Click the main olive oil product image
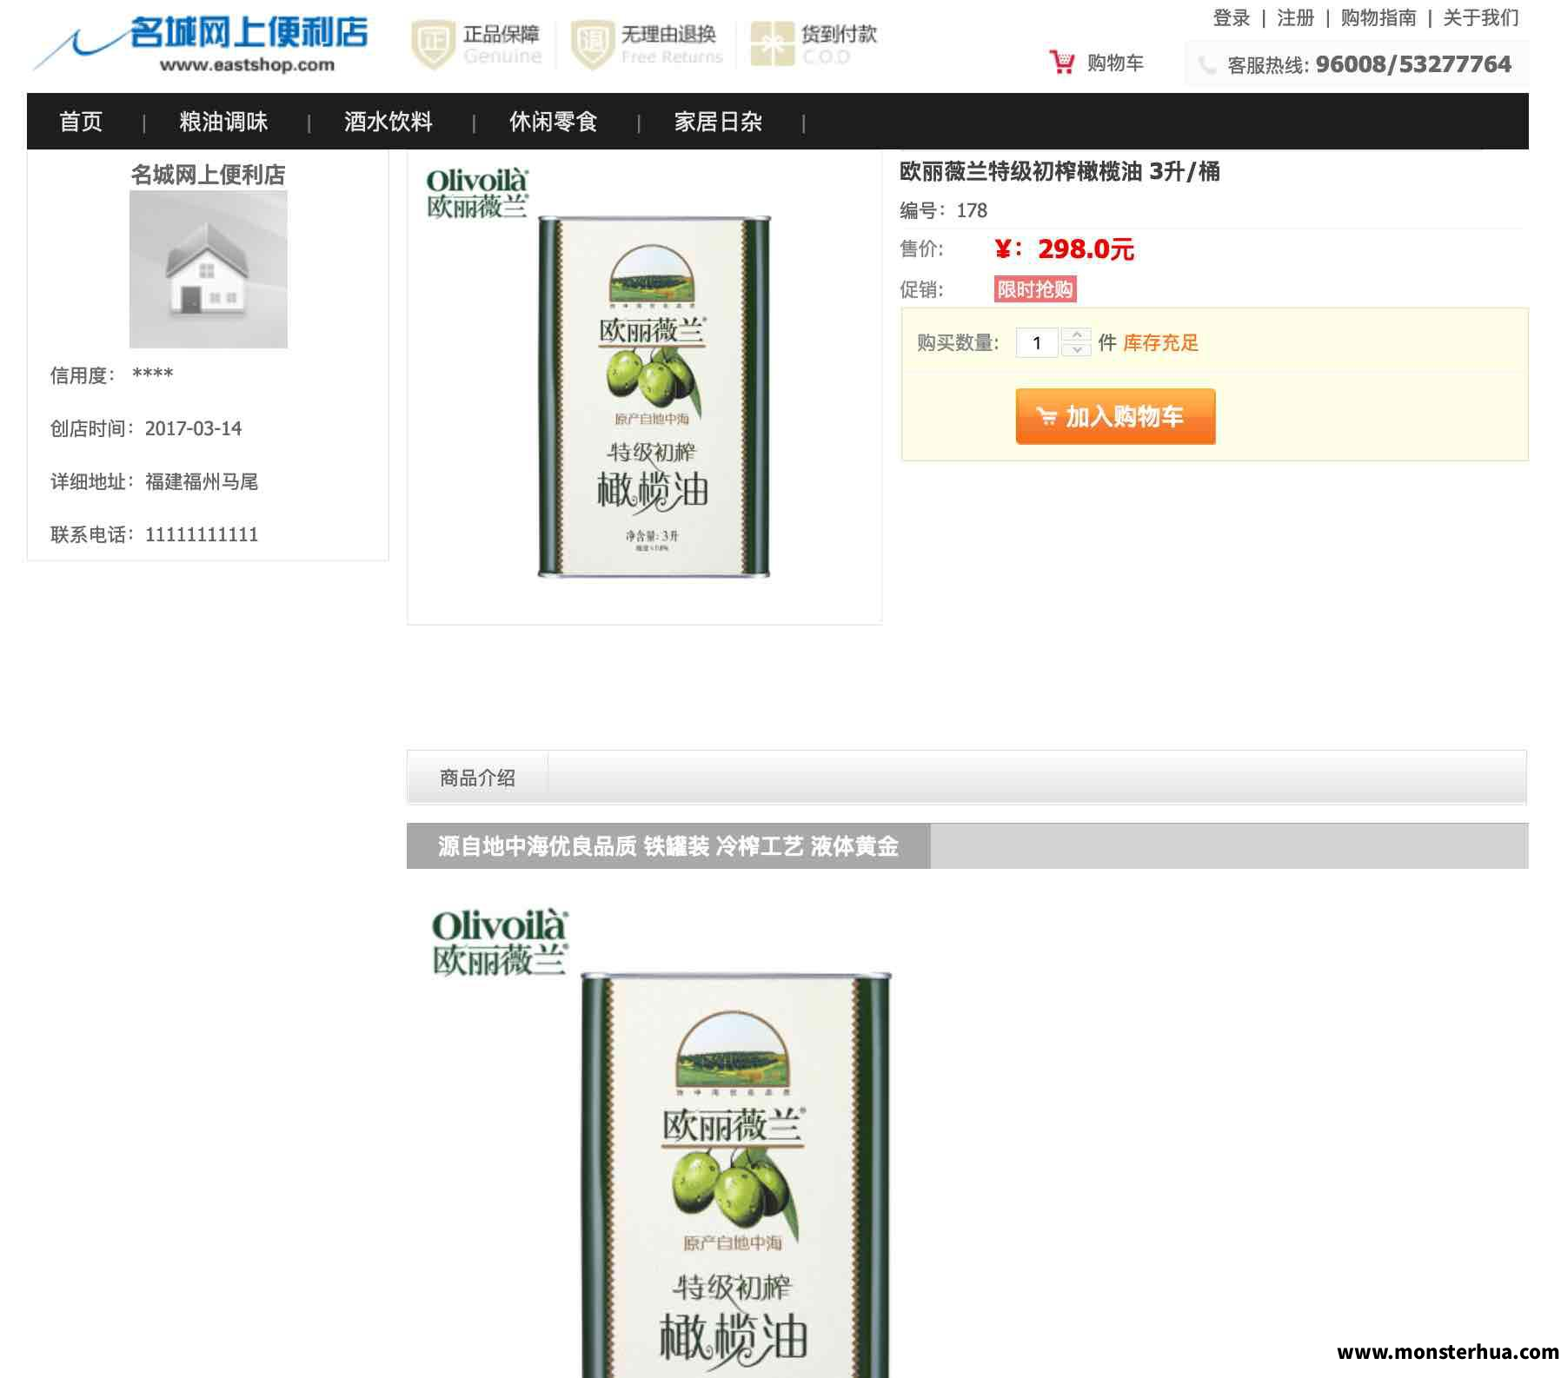1561x1378 pixels. 644,387
